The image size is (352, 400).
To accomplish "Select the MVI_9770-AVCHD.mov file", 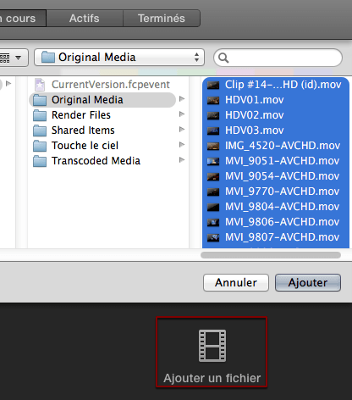I will click(276, 192).
